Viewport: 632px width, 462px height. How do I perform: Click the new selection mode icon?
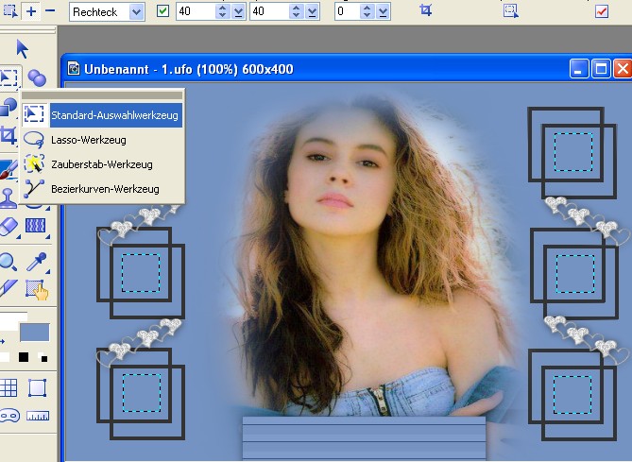[x=10, y=11]
